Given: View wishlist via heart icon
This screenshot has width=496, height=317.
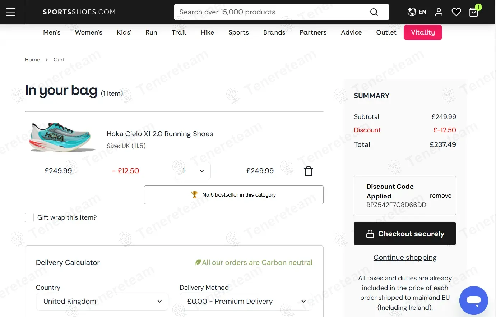Looking at the screenshot, I should tap(456, 12).
